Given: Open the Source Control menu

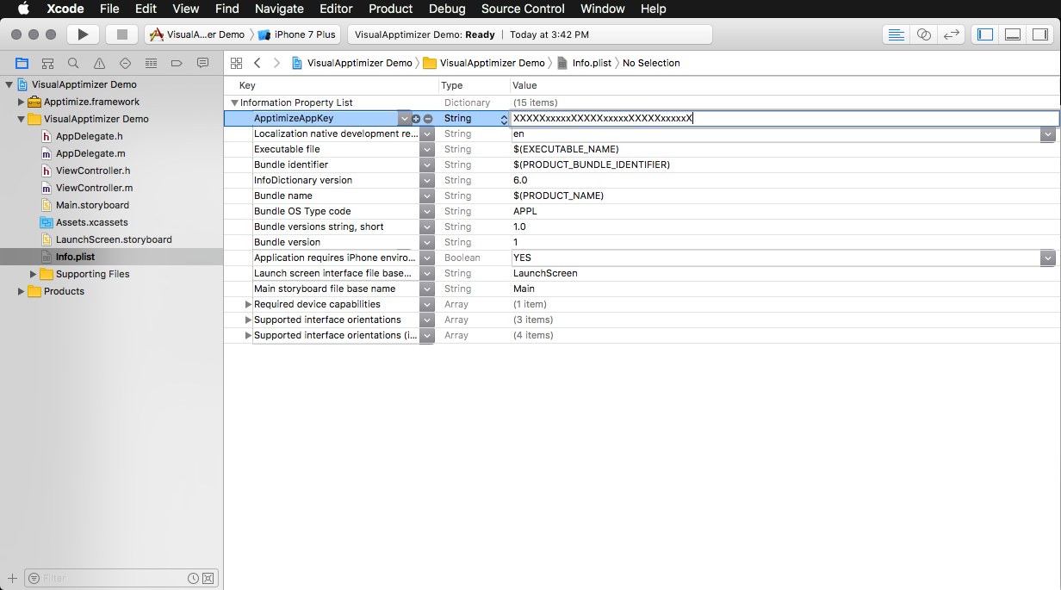Looking at the screenshot, I should tap(523, 9).
